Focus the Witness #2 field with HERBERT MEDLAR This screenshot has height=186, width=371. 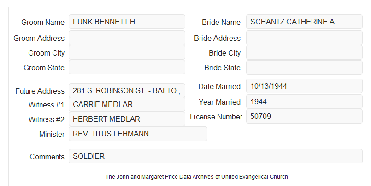(127, 119)
